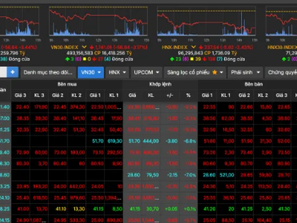Sort by the +/- change column
This screenshot has height=223, width=297.
tap(170, 95)
